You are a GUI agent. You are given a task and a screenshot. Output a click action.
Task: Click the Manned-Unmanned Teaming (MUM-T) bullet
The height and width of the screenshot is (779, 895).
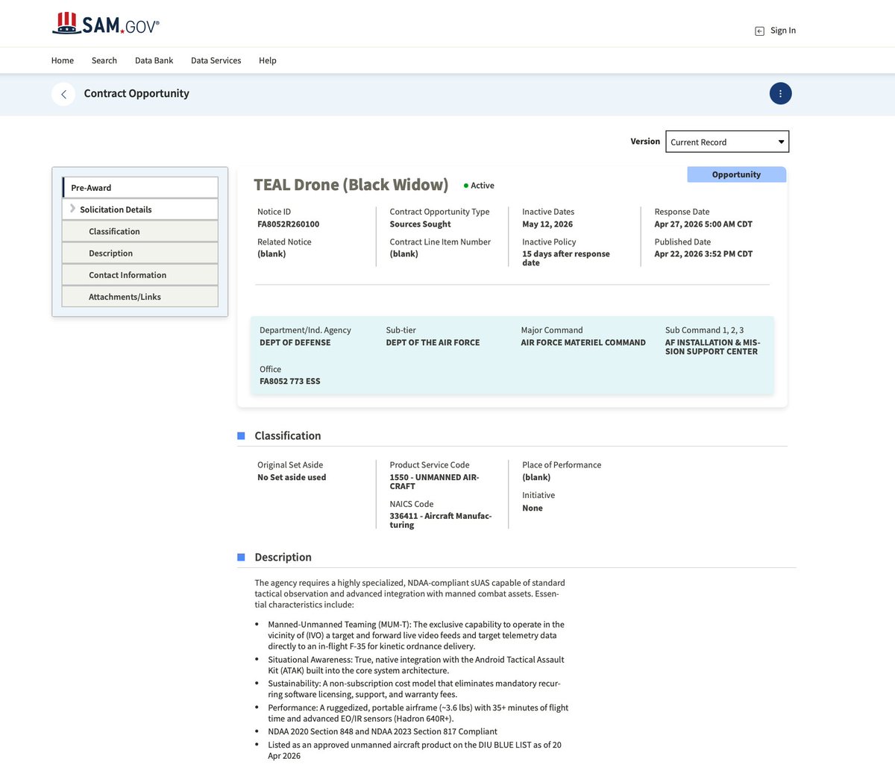(x=416, y=635)
